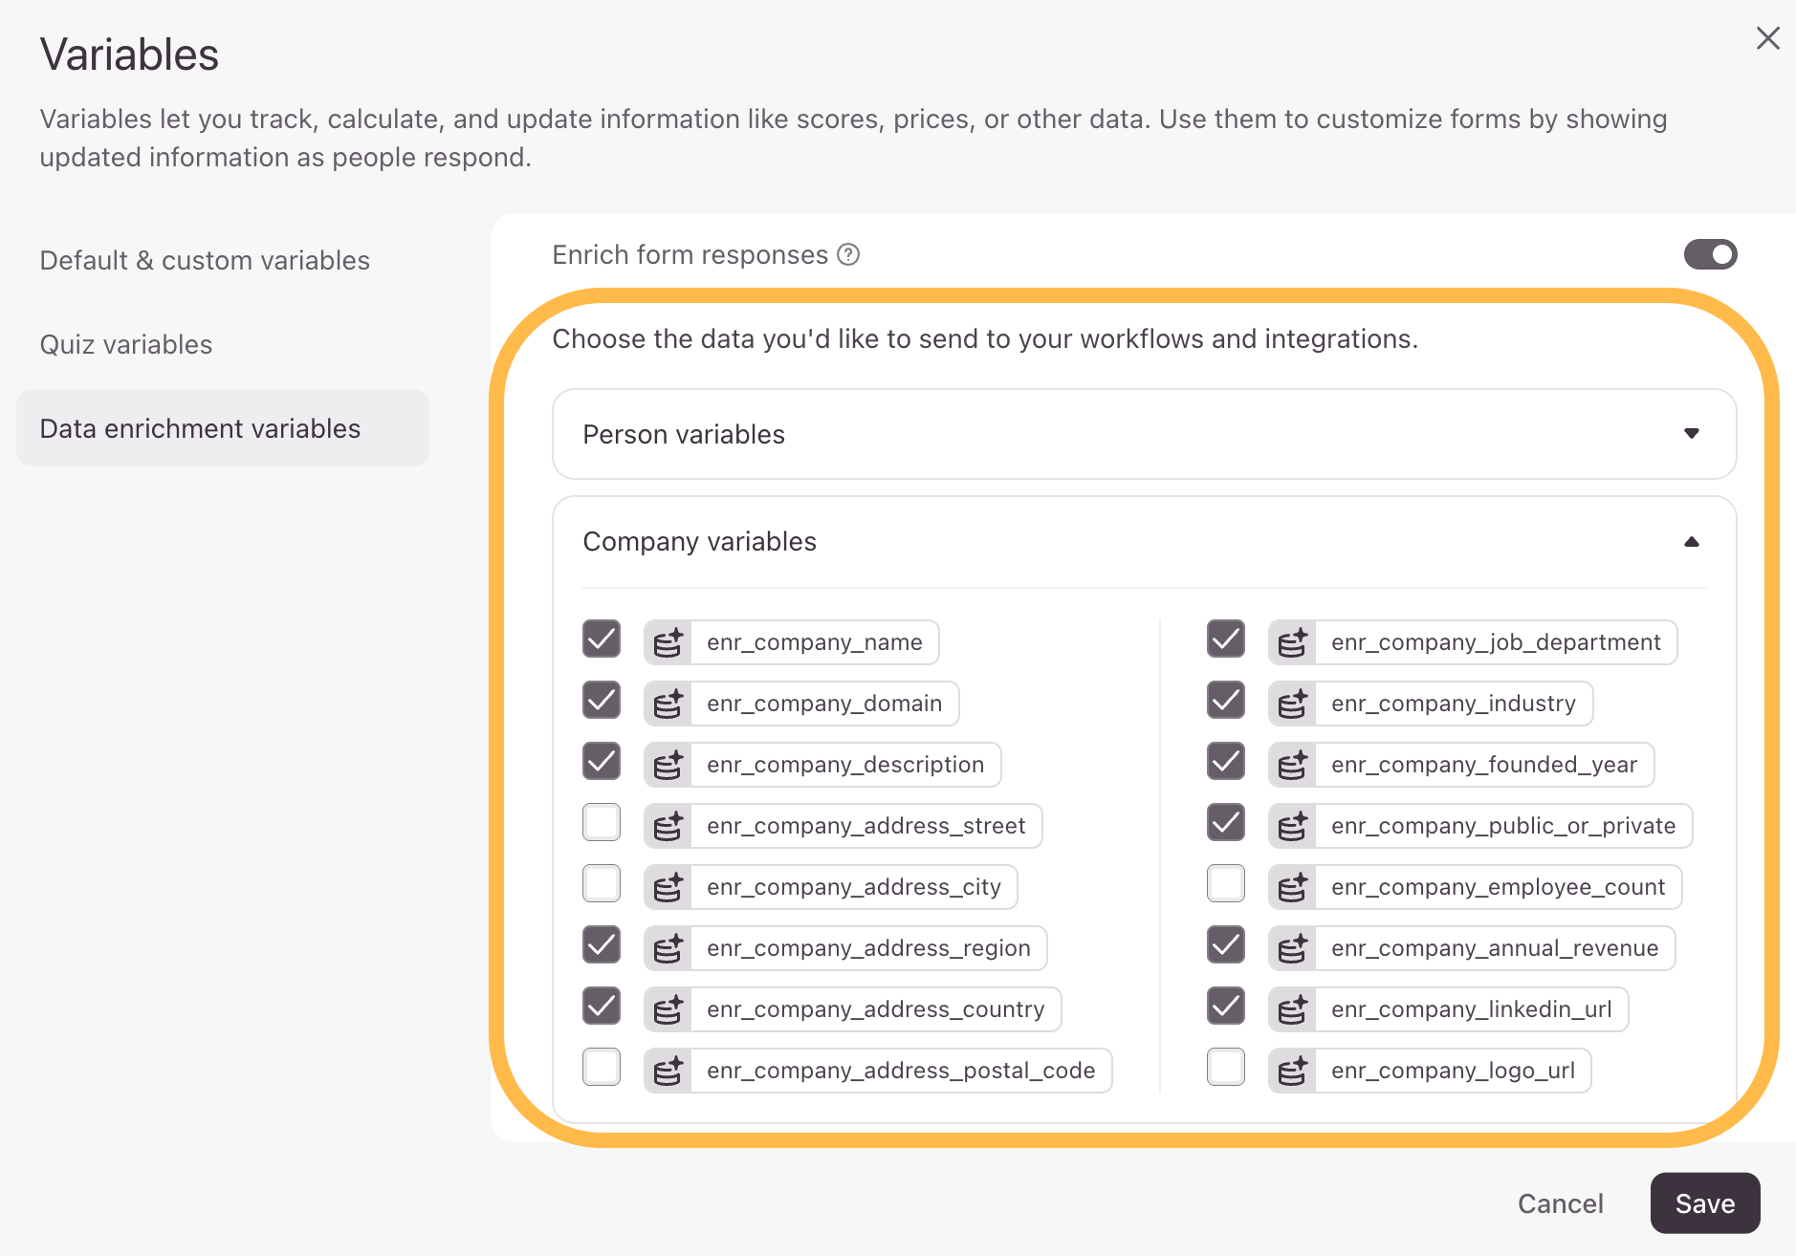1796x1256 pixels.
Task: Close the Variables dialog
Action: coord(1767,38)
